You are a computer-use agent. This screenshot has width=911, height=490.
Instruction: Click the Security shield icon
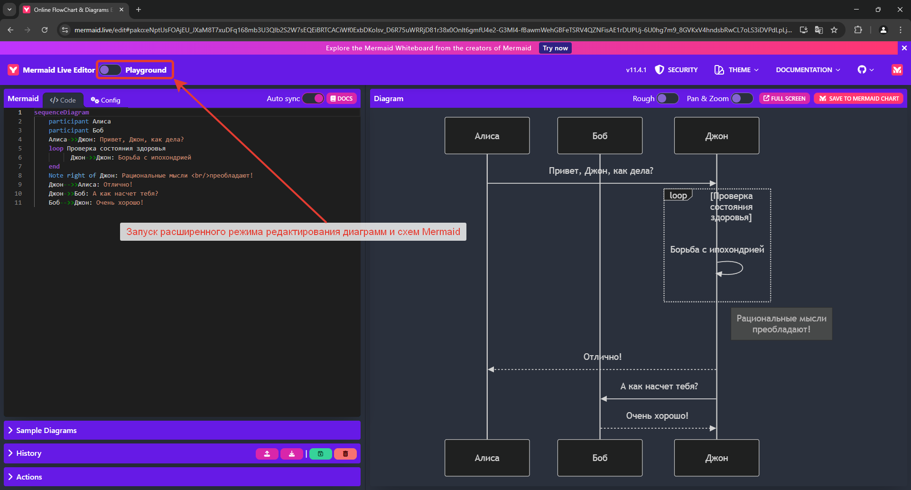pos(660,70)
